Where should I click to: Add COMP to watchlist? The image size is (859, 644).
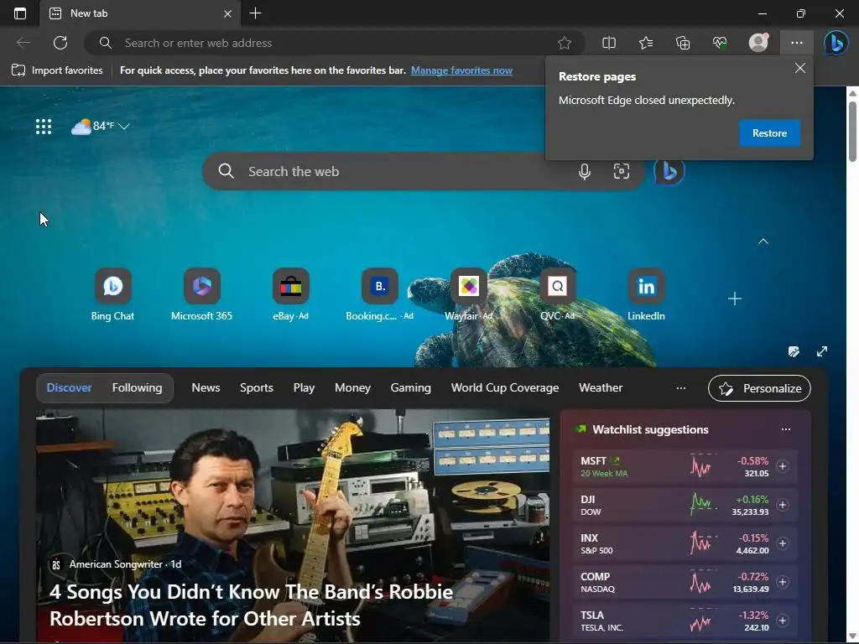(783, 582)
